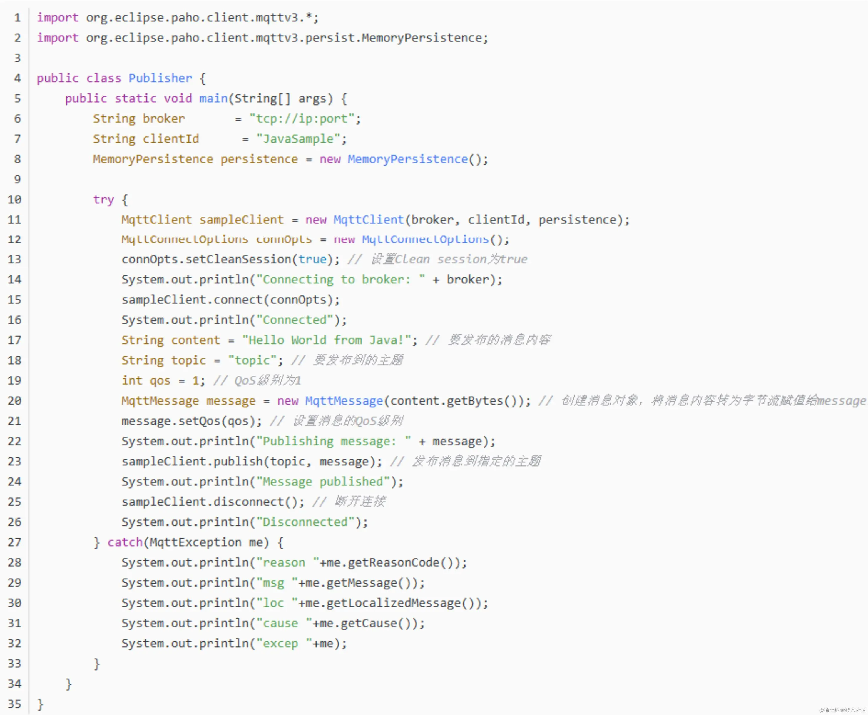
Task: Click line number 27 in gutter
Action: (x=14, y=542)
